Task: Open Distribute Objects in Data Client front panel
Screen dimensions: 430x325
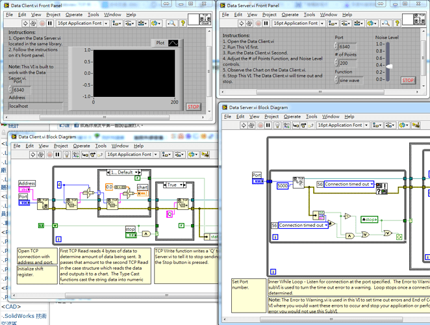Action: 129,23
